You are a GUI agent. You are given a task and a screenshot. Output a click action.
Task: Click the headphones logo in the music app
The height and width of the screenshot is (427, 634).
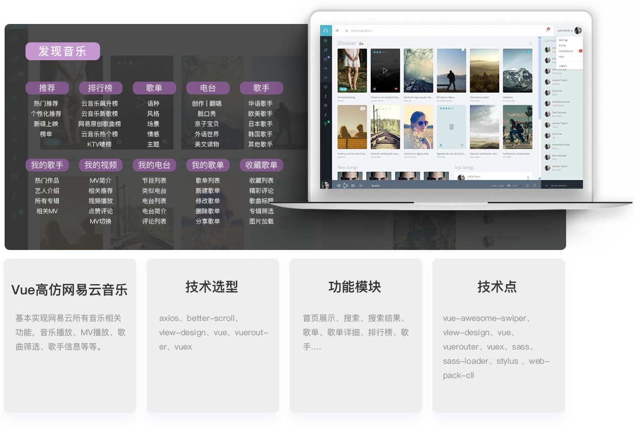(326, 31)
